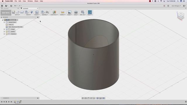Open the Display Settings monitor icon
Screen dimensions: 187x105
(98, 98)
